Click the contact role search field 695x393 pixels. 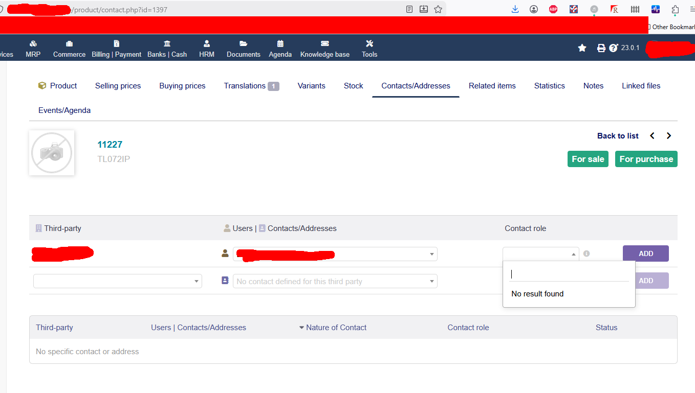[x=569, y=274]
